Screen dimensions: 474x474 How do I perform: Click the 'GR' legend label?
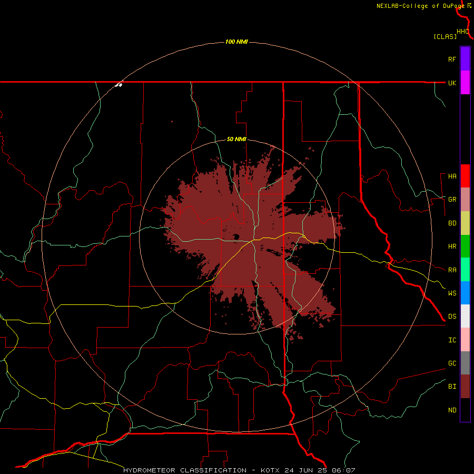click(x=452, y=200)
